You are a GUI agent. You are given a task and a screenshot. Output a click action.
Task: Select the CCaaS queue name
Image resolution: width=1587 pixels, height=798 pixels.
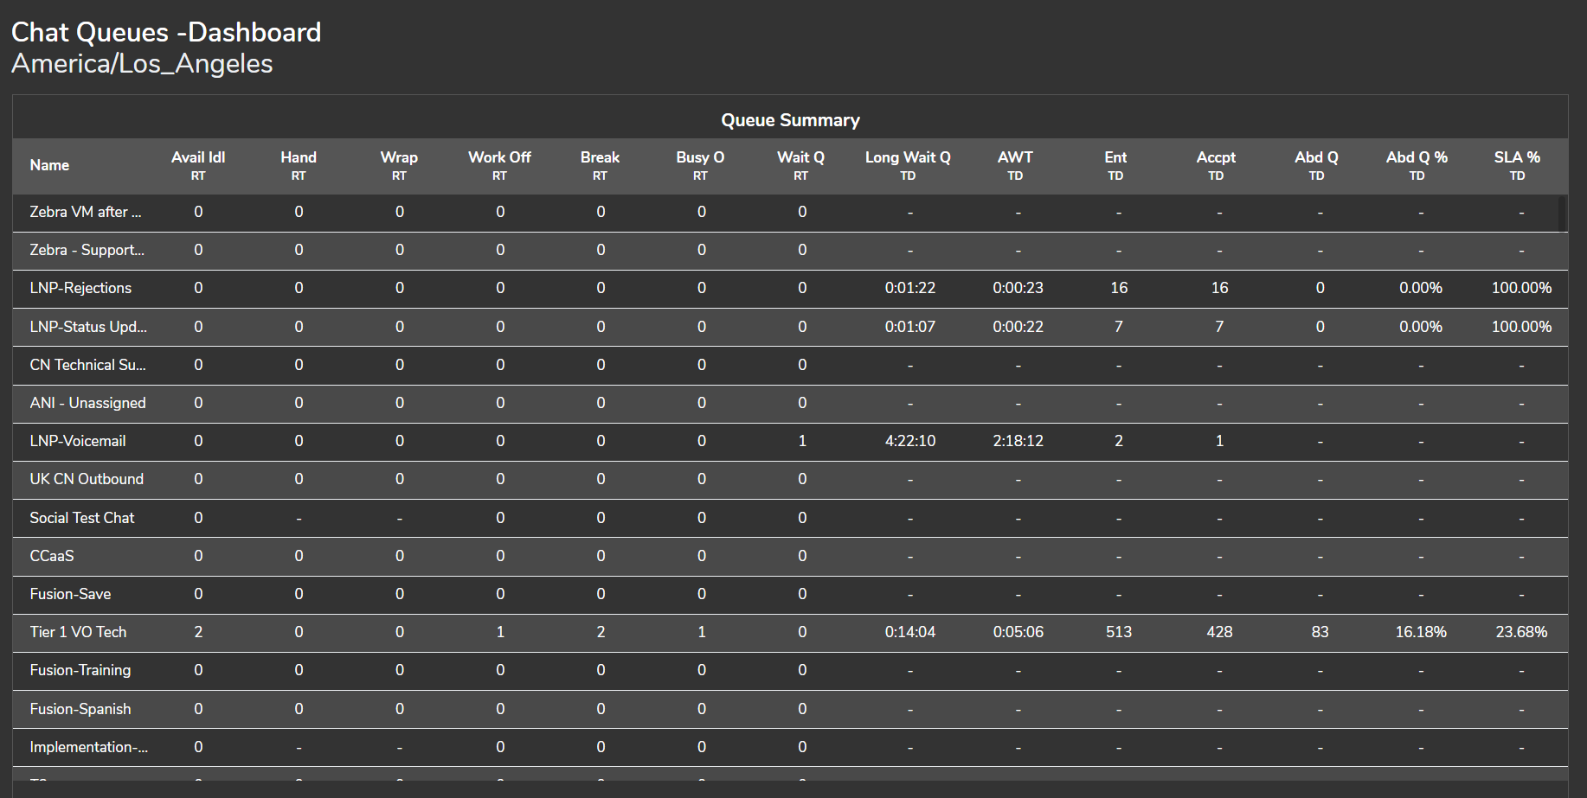pyautogui.click(x=52, y=556)
